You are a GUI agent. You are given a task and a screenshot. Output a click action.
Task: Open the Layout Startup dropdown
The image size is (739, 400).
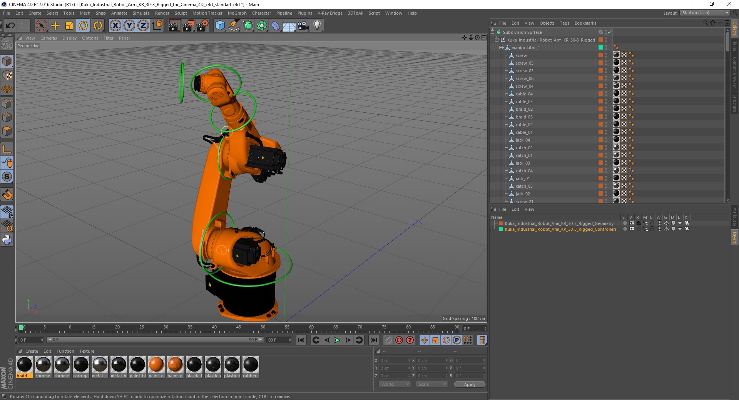(x=705, y=13)
